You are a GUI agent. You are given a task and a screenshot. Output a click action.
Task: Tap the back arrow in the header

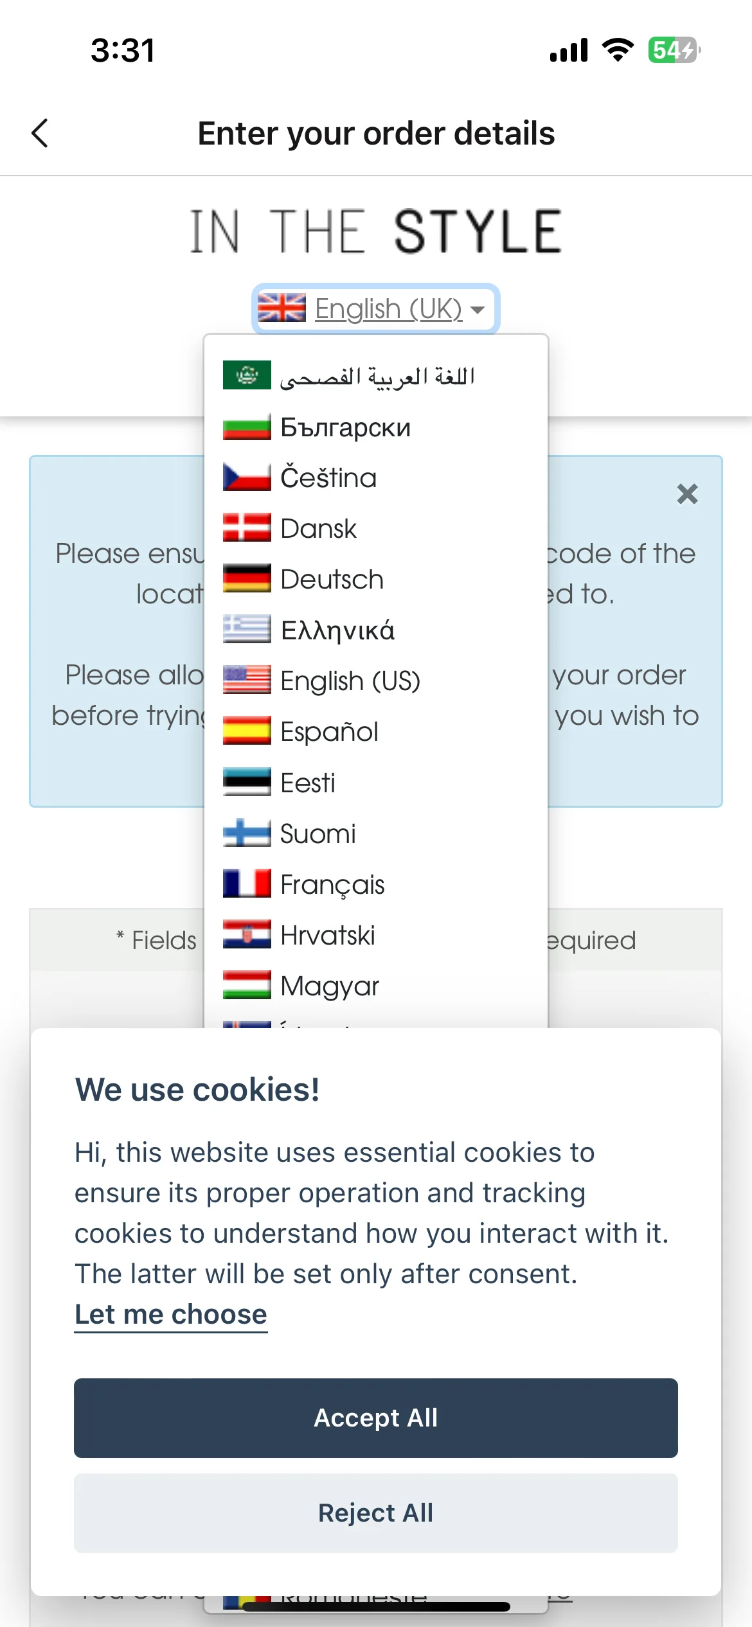point(40,133)
